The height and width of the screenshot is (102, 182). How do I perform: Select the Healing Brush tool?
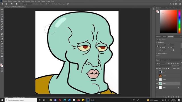point(2,27)
